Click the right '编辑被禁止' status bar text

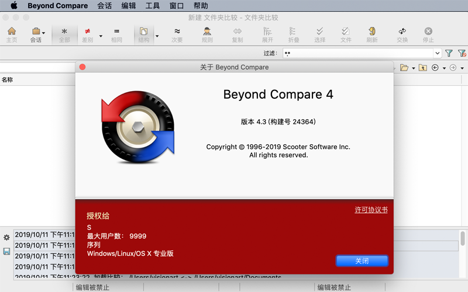[334, 287]
